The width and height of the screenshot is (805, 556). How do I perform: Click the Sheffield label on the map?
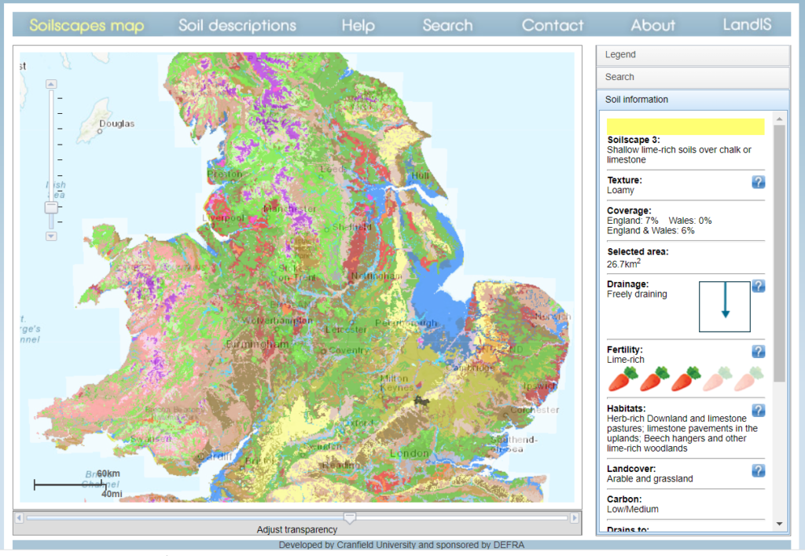coord(351,227)
